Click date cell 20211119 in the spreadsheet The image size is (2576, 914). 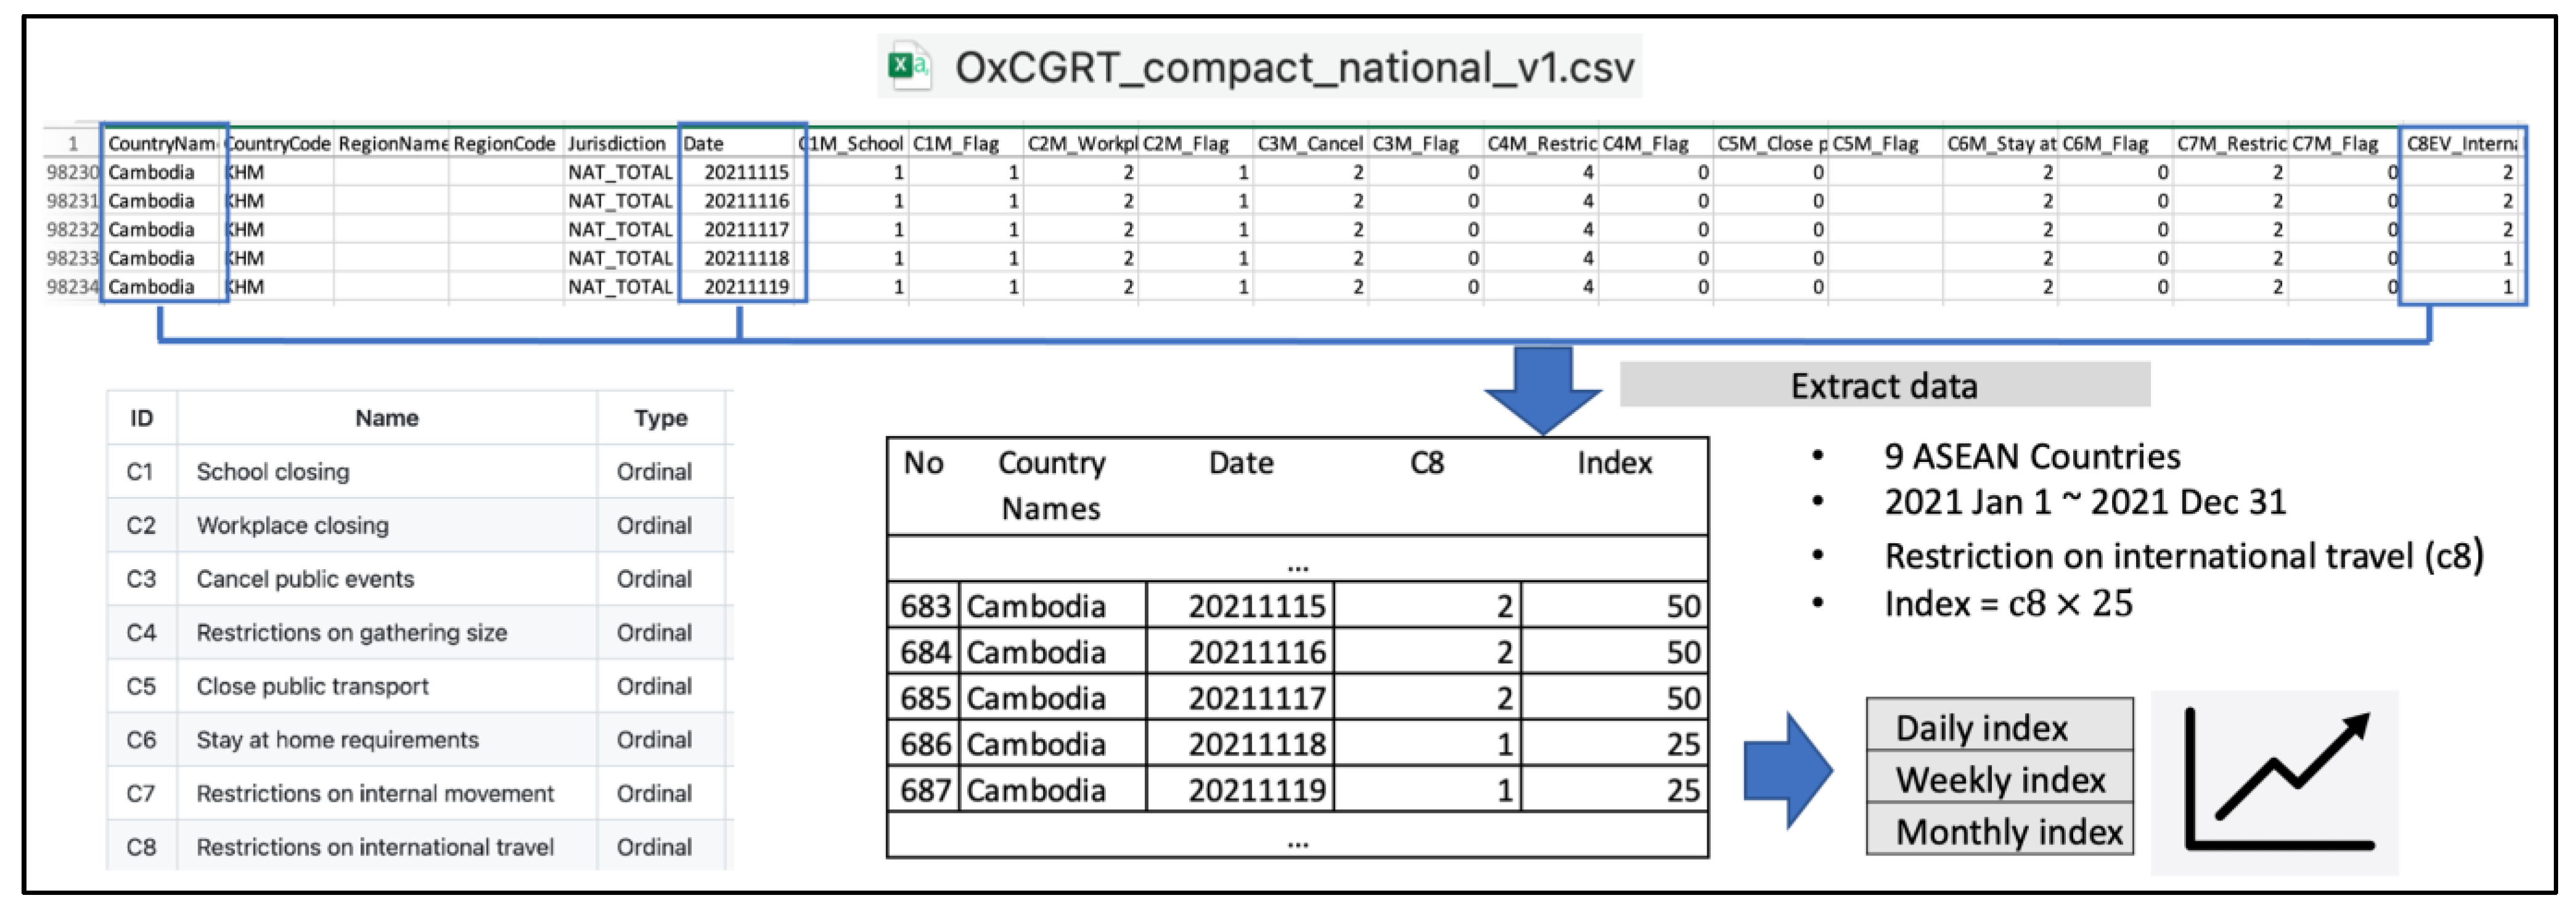[746, 287]
